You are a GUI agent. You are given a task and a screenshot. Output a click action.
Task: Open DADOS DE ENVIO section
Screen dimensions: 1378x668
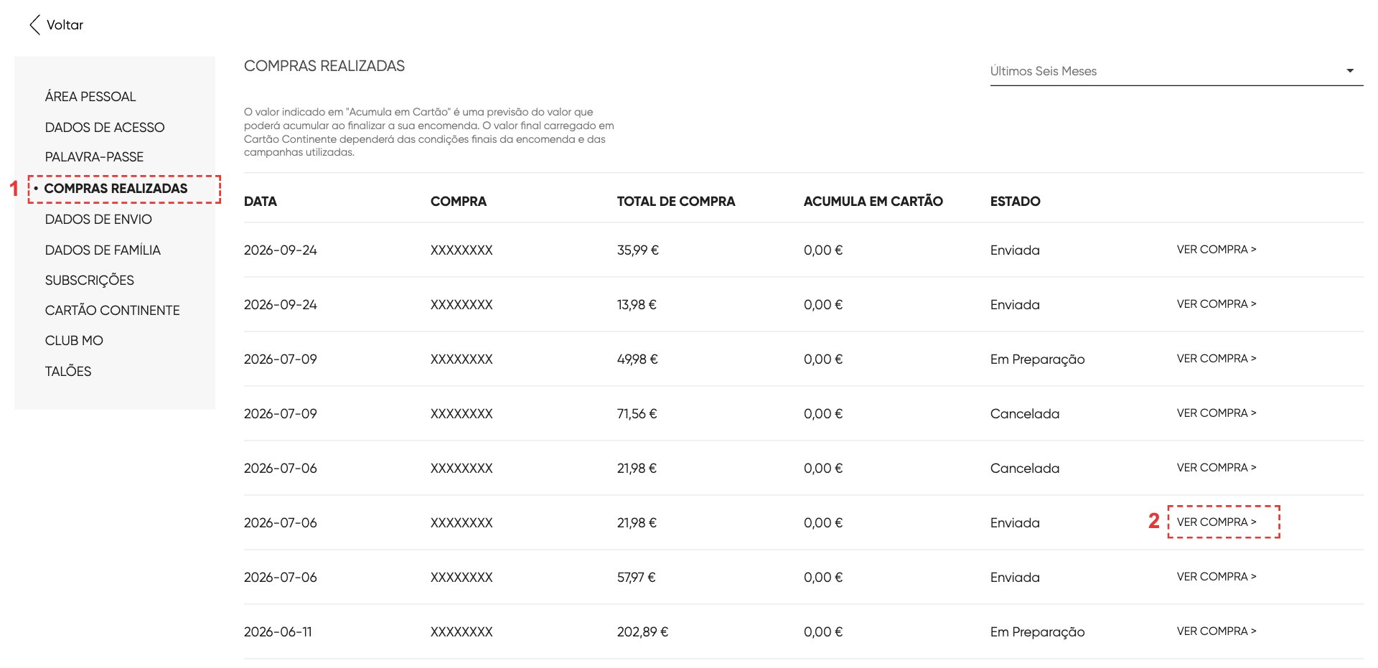(x=98, y=219)
